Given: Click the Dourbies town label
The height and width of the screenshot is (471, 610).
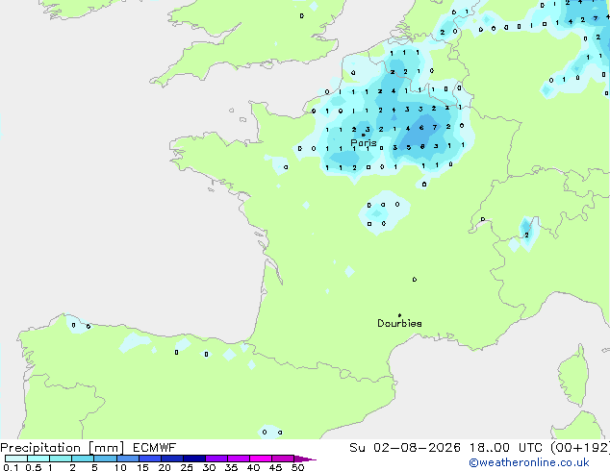Looking at the screenshot, I should coord(399,323).
